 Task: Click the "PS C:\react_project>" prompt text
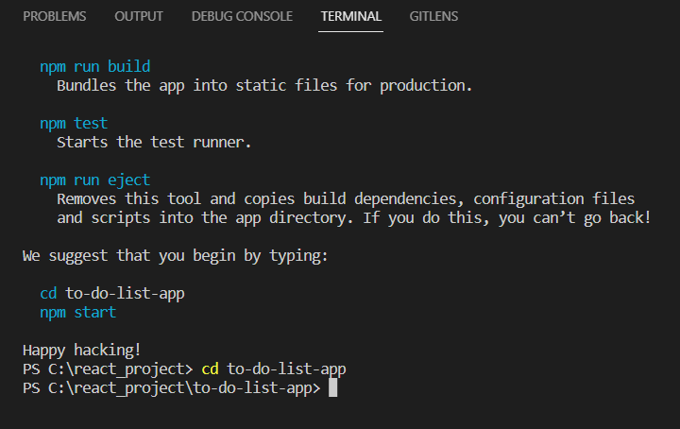click(x=107, y=369)
